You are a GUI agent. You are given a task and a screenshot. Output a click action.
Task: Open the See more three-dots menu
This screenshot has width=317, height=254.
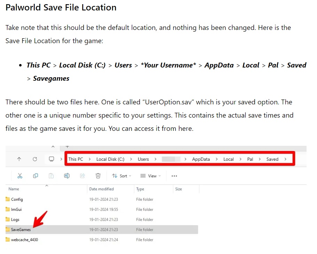click(x=174, y=176)
